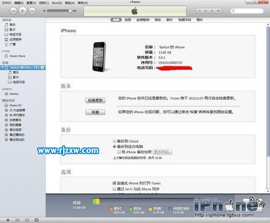
Task: Adjust the volume slider knob
Action: 70,11
